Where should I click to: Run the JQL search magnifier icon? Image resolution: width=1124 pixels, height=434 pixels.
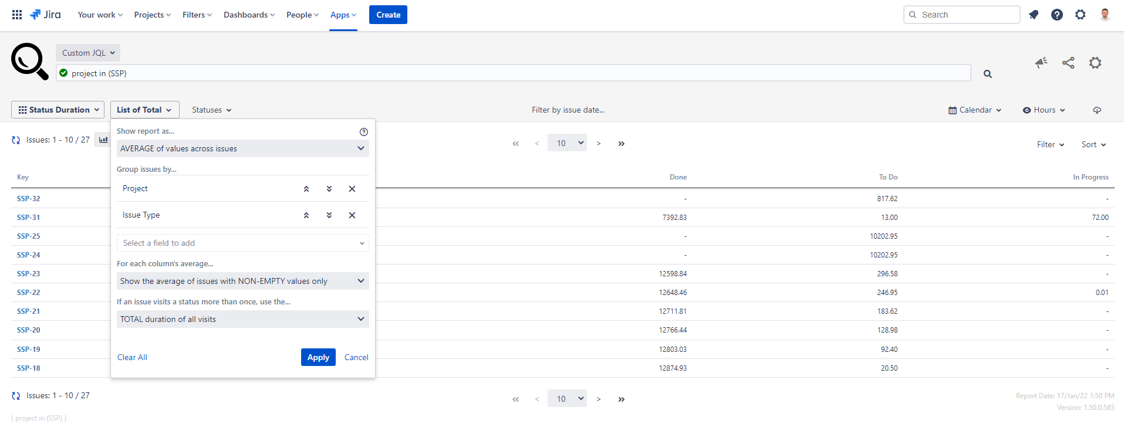pos(987,74)
